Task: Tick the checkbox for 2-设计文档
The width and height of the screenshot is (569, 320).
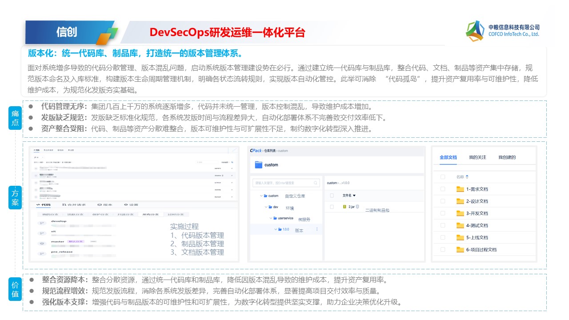Action: click(x=442, y=201)
